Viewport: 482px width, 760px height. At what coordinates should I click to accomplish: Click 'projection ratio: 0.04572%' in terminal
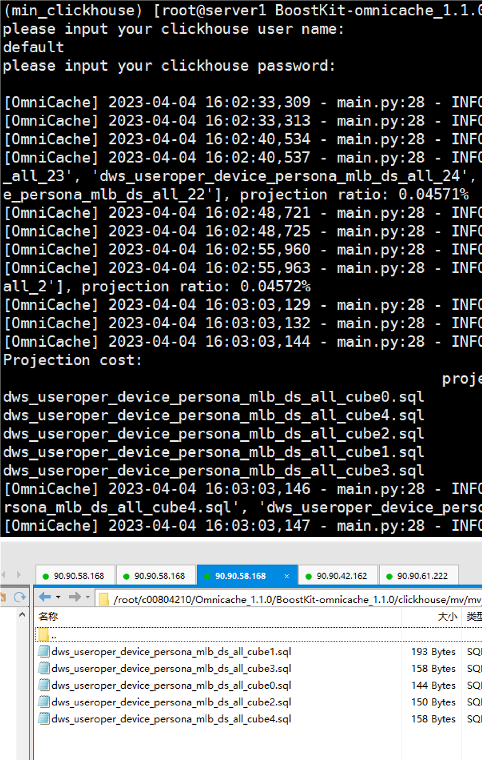click(x=196, y=287)
